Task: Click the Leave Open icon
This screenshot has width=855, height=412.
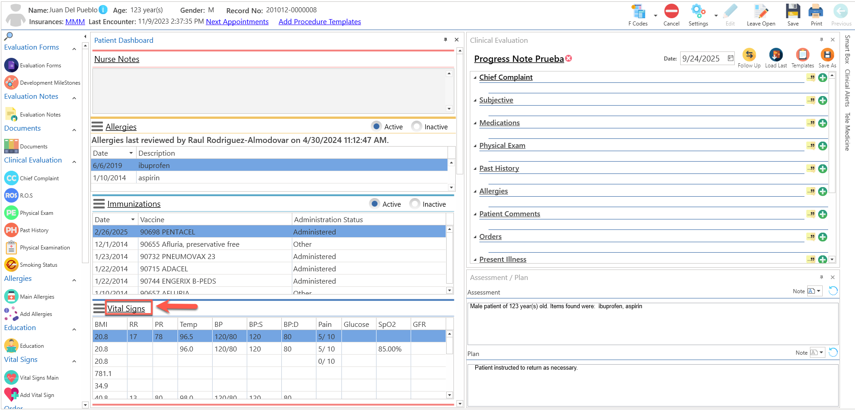Action: coord(761,11)
